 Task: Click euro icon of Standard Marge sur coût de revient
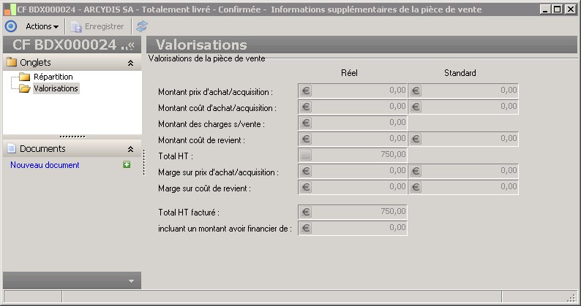tap(416, 187)
